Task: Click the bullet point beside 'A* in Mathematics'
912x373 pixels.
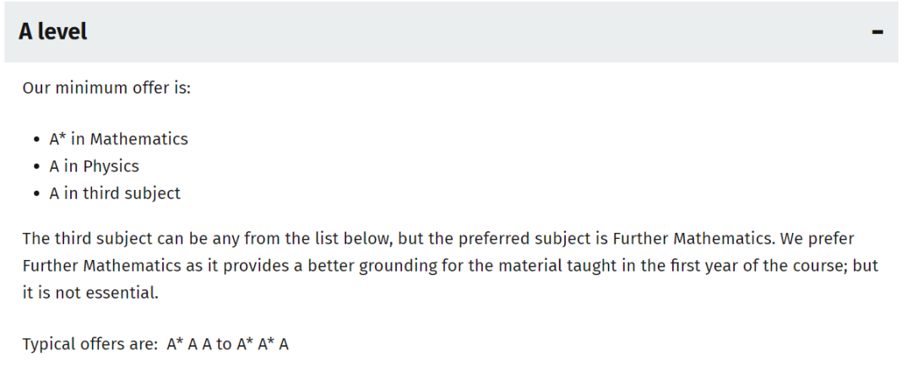Action: [36, 139]
